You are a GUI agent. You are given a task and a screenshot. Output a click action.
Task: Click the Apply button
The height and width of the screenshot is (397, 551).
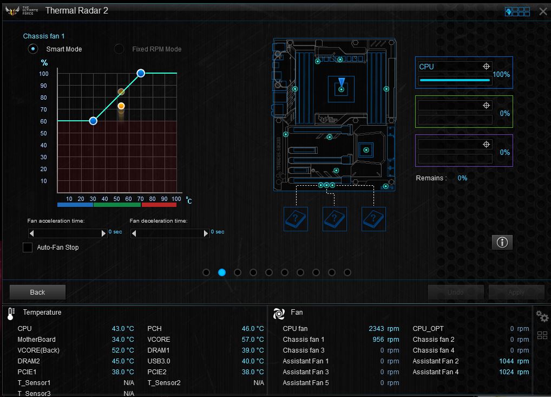pyautogui.click(x=516, y=292)
